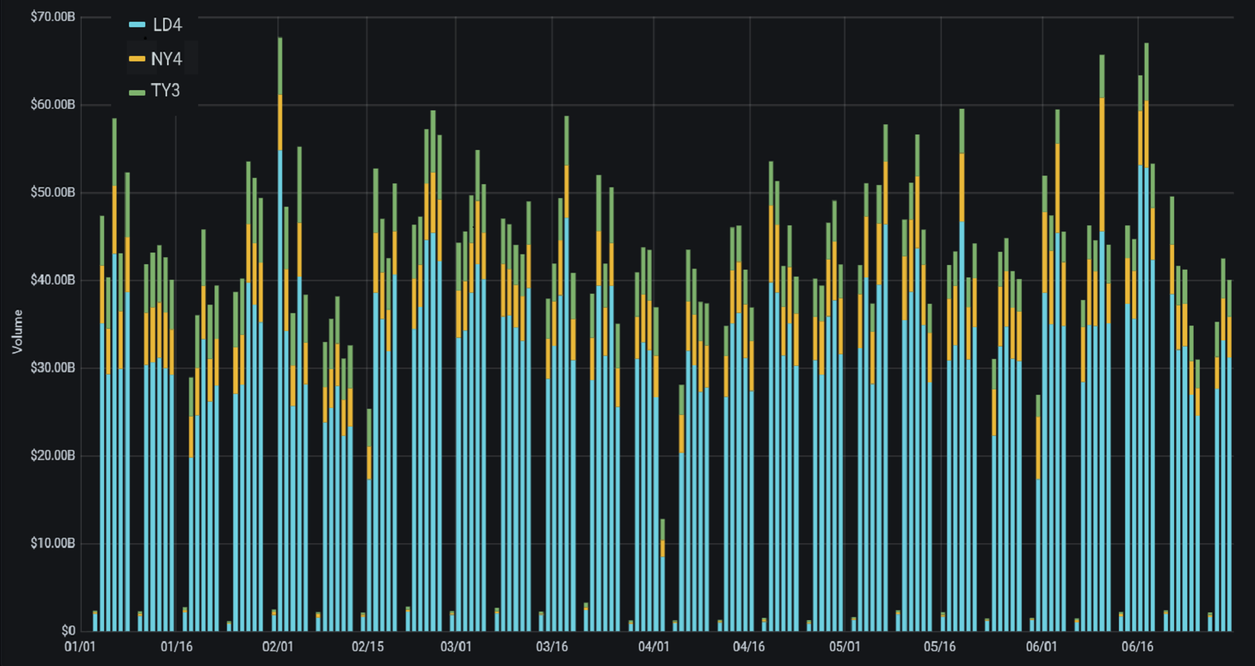Click the blue LD4 legend color marker
This screenshot has height=666, width=1255.
137,25
